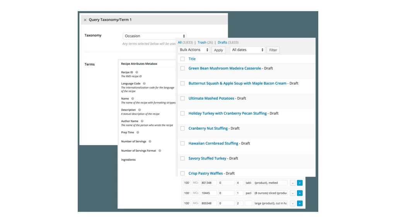Open Green Bean Mushroom Madeira Casserole recipe
The image size is (396, 223).
[225, 68]
